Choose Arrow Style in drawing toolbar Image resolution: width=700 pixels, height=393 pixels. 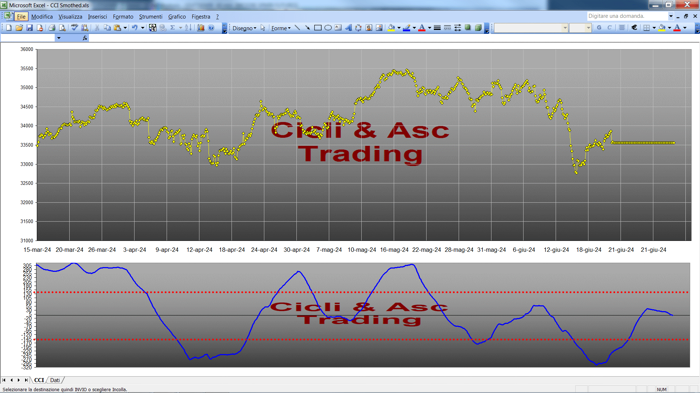[458, 28]
